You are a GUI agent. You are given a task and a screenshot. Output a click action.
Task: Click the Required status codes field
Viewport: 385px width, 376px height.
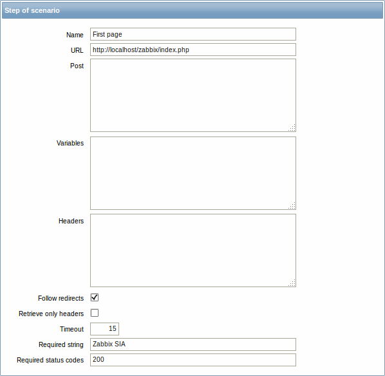pyautogui.click(x=193, y=360)
